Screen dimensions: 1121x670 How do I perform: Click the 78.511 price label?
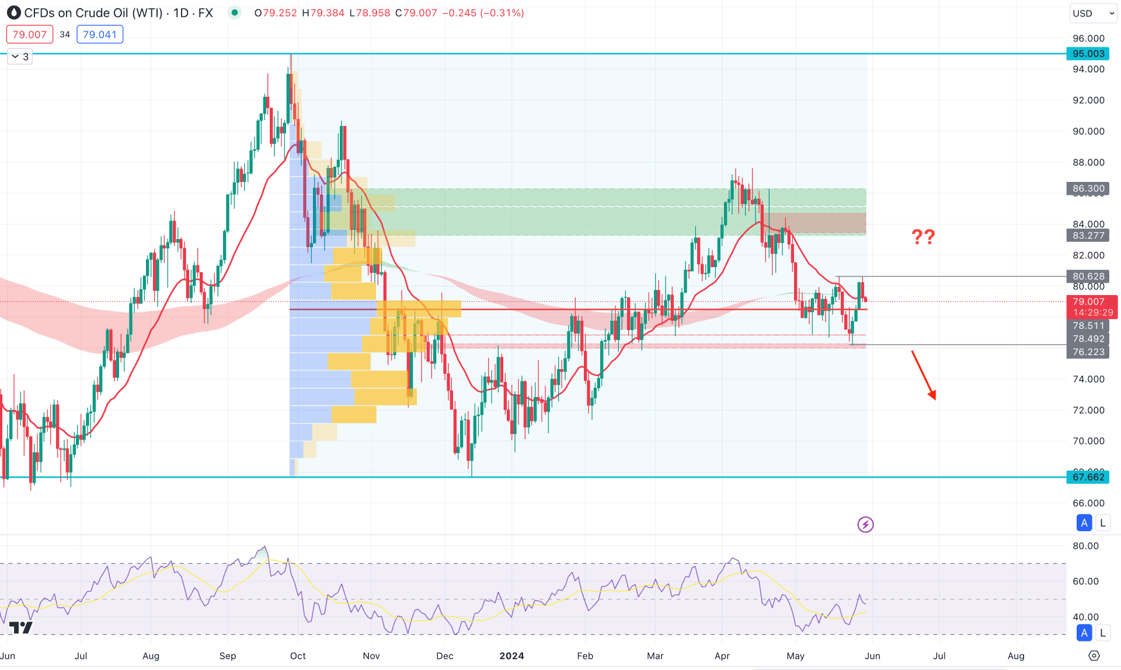click(1088, 326)
